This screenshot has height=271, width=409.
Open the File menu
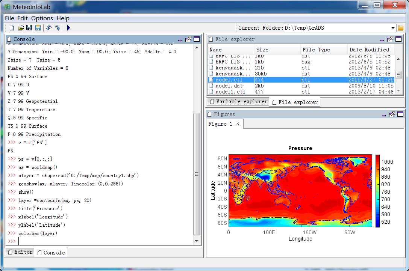tap(9, 18)
